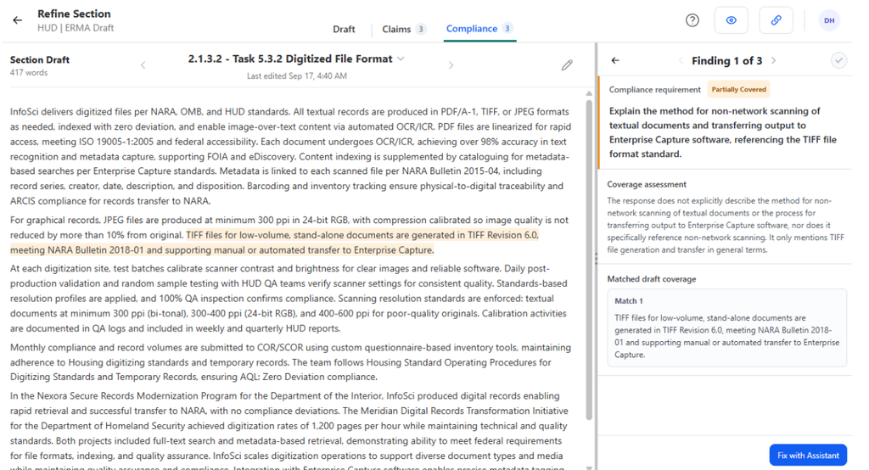Viewport: 869px width, 470px height.
Task: Click the 'Section Draft' heading
Action: click(x=39, y=60)
